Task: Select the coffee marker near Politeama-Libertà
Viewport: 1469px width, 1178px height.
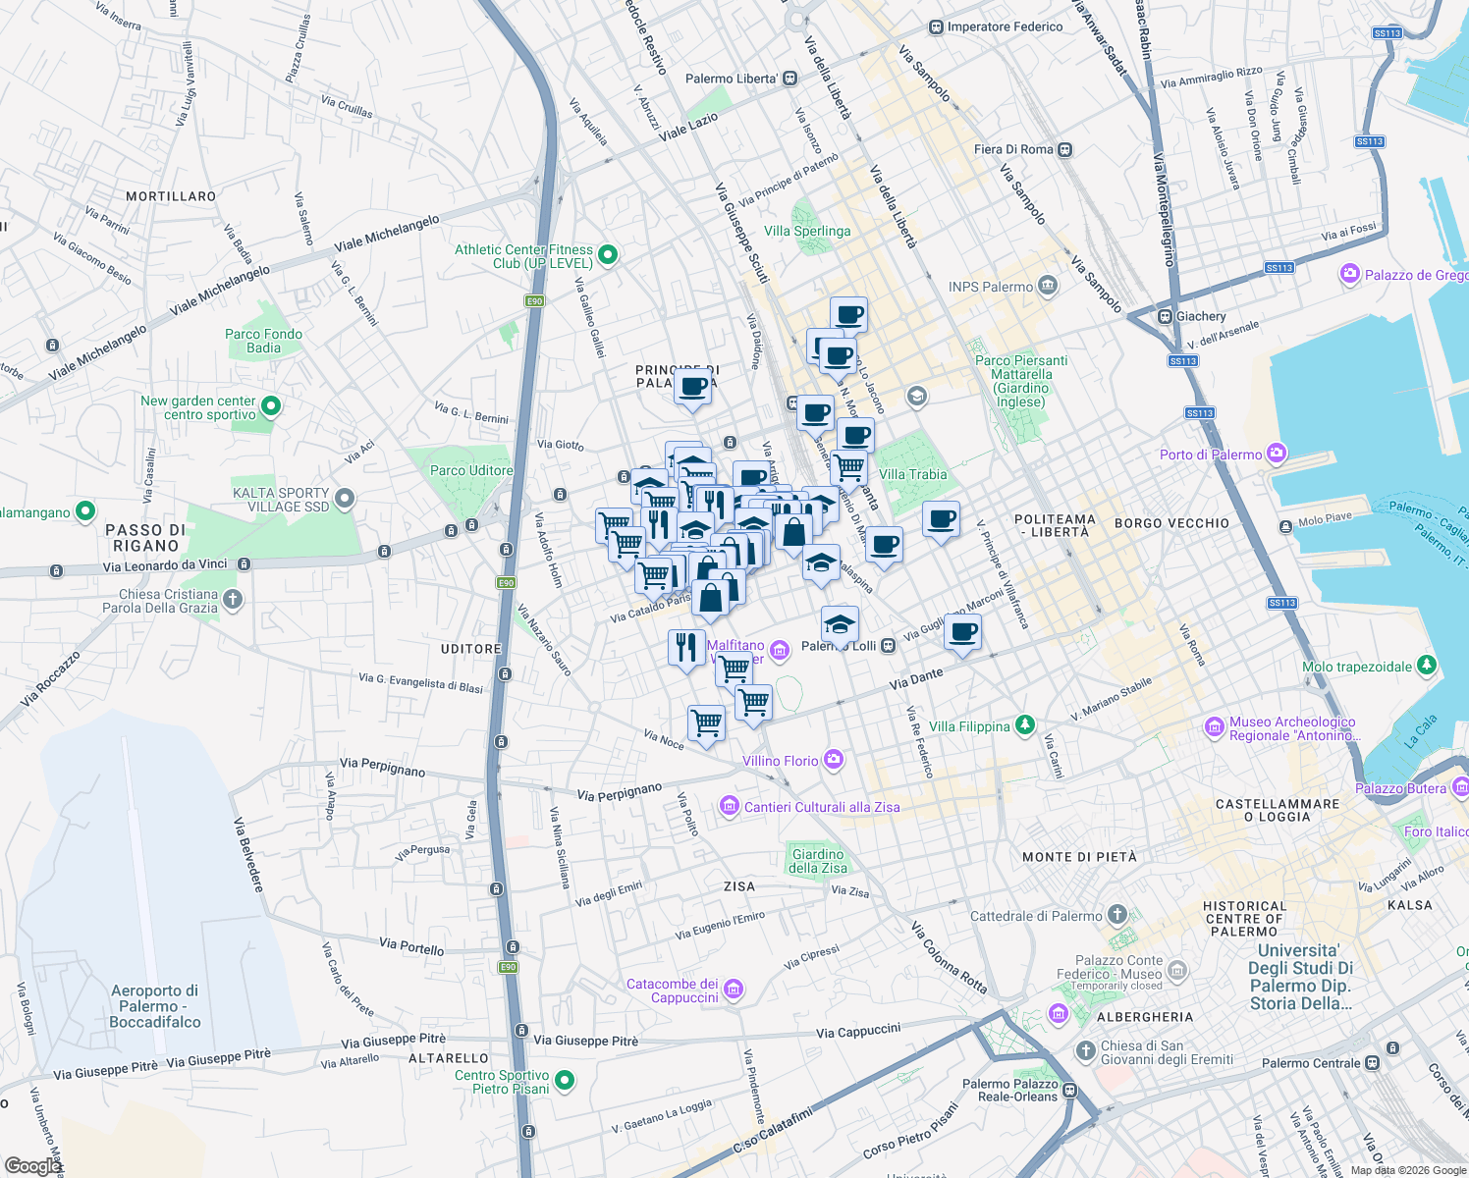Action: click(x=941, y=518)
